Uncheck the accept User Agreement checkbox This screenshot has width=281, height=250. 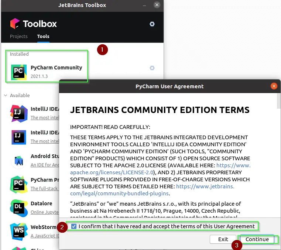[73, 226]
